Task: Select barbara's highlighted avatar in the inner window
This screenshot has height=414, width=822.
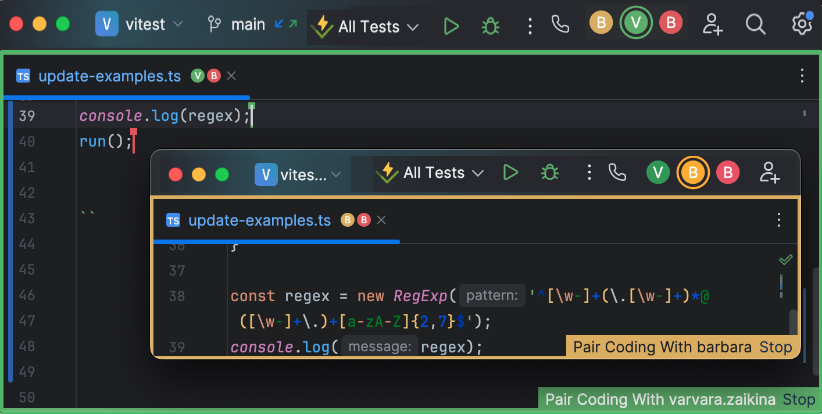Action: (693, 172)
